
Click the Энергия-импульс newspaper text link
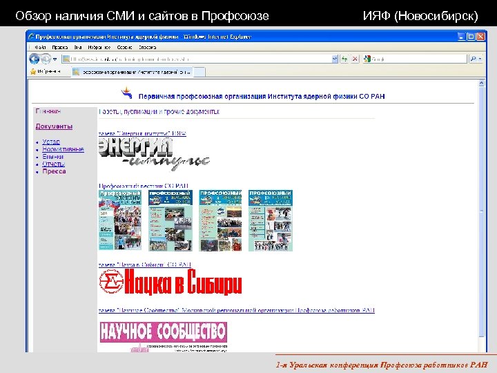click(142, 133)
